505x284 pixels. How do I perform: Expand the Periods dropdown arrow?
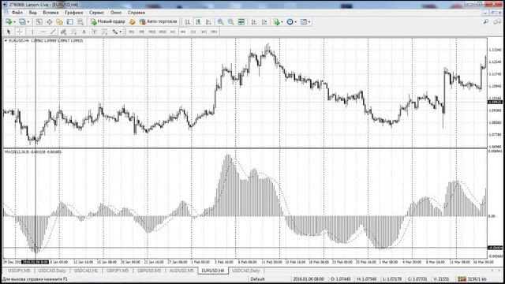(x=296, y=22)
